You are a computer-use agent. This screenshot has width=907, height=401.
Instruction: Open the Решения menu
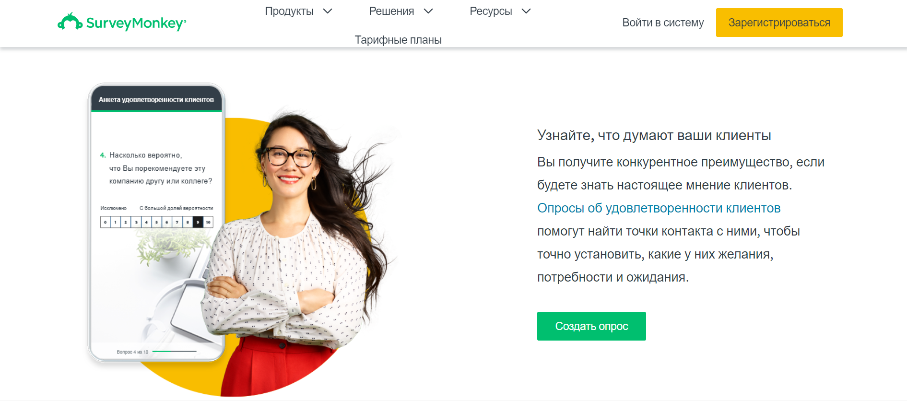click(391, 11)
